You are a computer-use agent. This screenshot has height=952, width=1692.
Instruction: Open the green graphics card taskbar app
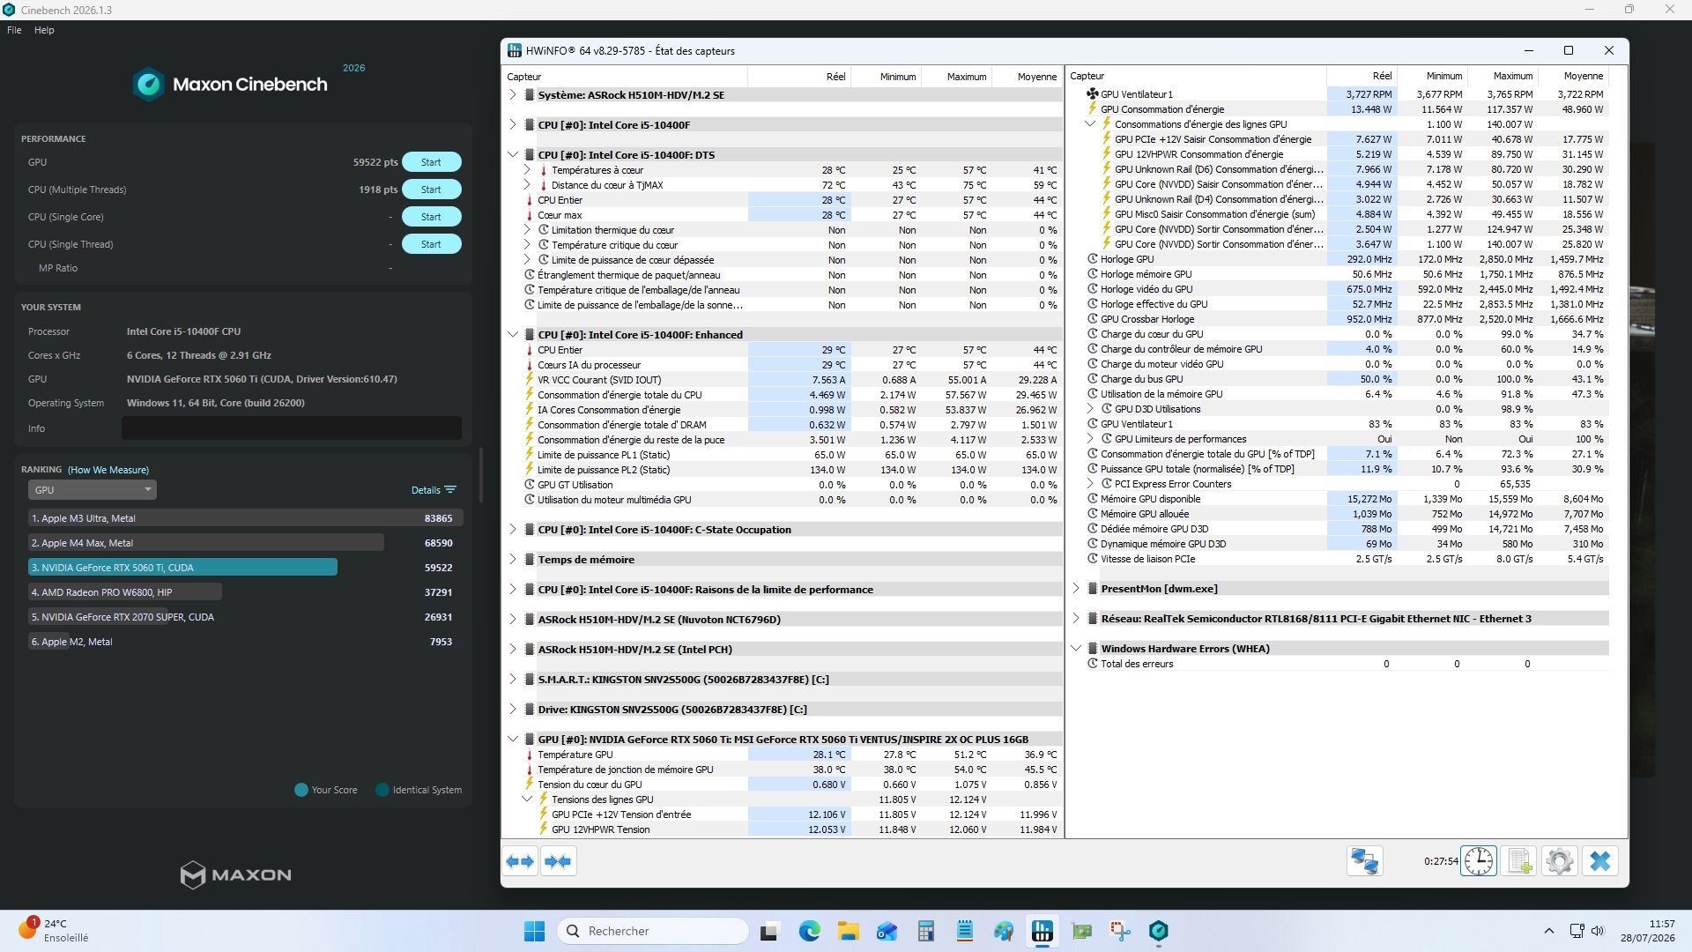(x=1081, y=931)
